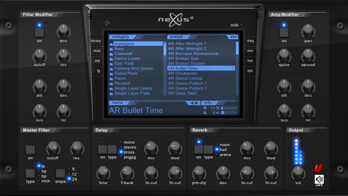Toggle the Filter Modifier on button
This screenshot has width=348, height=196.
[x=39, y=33]
